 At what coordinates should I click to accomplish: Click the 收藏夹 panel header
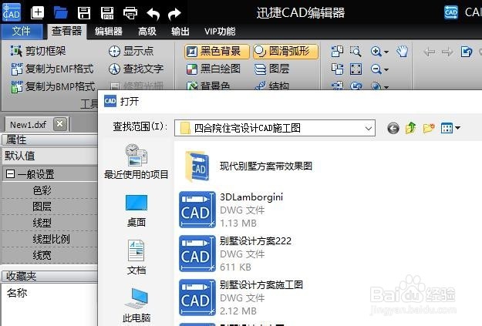tap(50, 276)
